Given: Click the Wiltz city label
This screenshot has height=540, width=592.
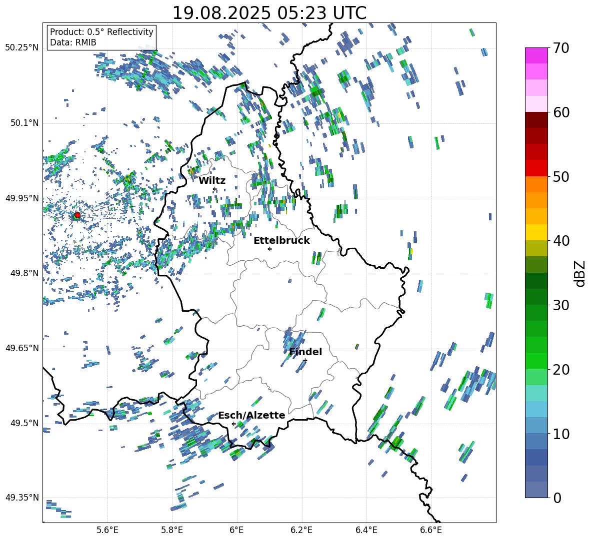Looking at the screenshot, I should click(212, 180).
